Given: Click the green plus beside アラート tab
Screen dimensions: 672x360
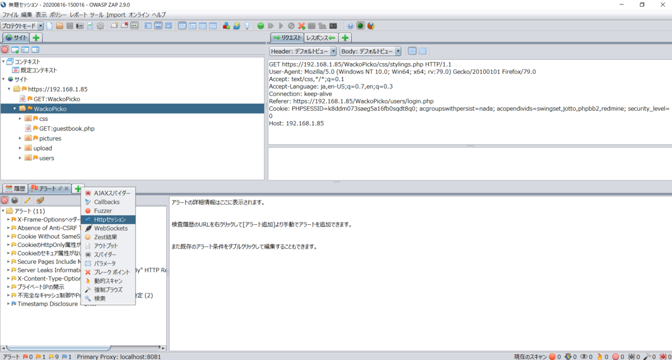Looking at the screenshot, I should click(x=78, y=188).
